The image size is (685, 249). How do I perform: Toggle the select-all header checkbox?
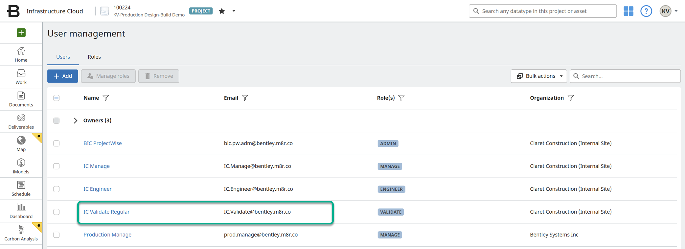pos(57,98)
